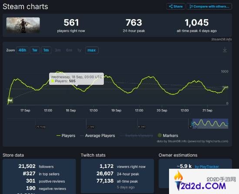Select the 1w zoom range
Screen dimensions: 239x194
[35, 50]
